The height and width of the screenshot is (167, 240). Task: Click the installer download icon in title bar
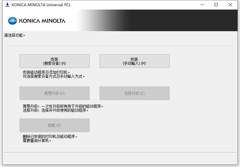(7, 5)
